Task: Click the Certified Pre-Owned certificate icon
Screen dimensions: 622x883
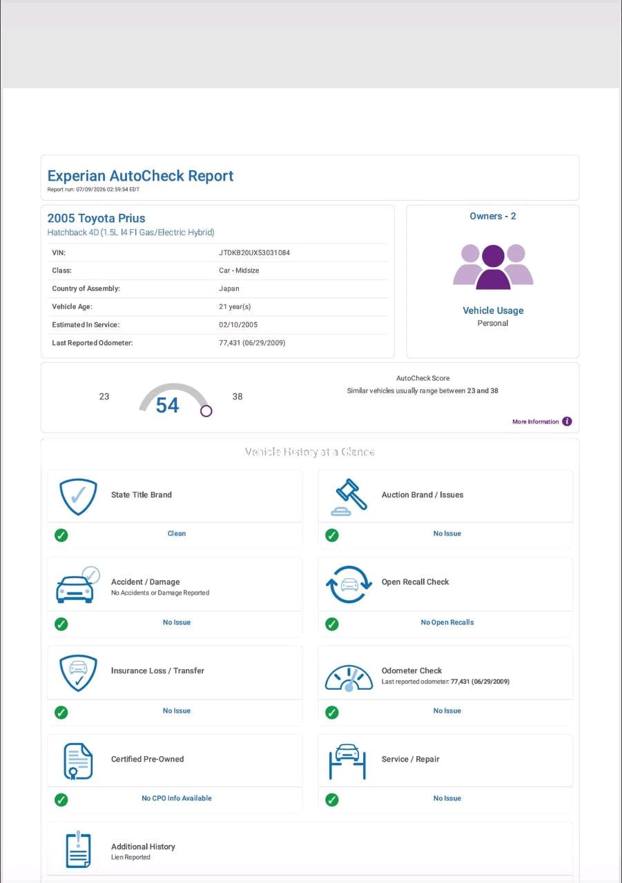Action: click(x=78, y=762)
